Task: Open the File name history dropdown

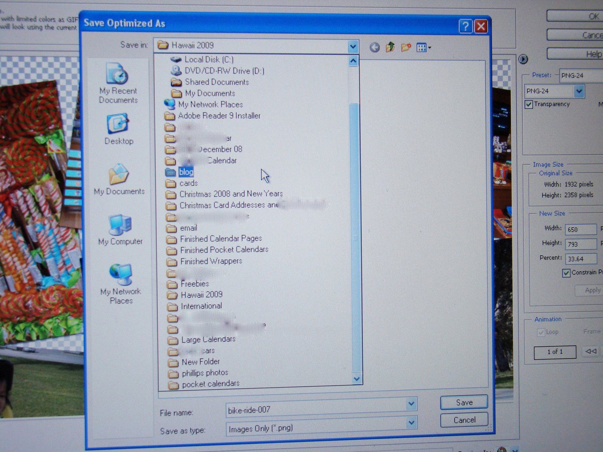Action: [412, 404]
